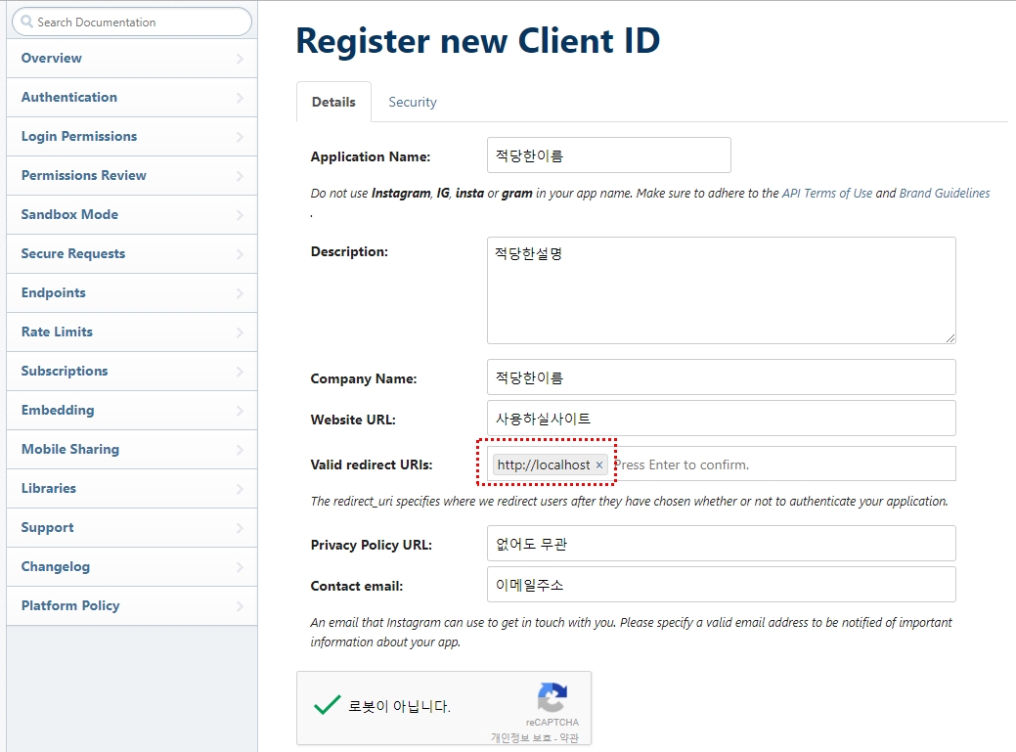Switch to the Security tab
This screenshot has width=1016, height=752.
point(412,102)
